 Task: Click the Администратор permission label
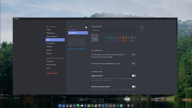click(97, 76)
